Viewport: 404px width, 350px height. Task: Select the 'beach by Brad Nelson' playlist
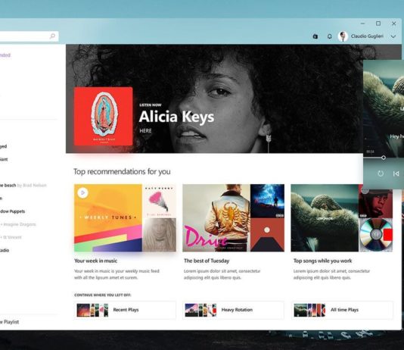click(x=23, y=185)
